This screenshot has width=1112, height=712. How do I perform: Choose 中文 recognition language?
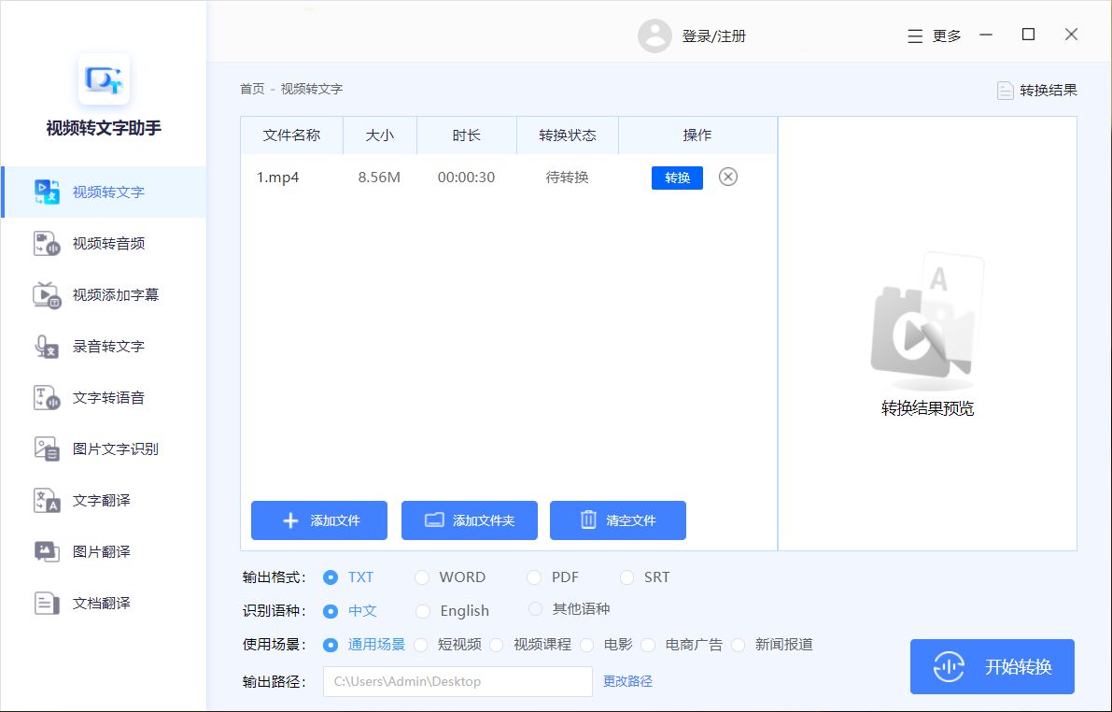[x=330, y=610]
